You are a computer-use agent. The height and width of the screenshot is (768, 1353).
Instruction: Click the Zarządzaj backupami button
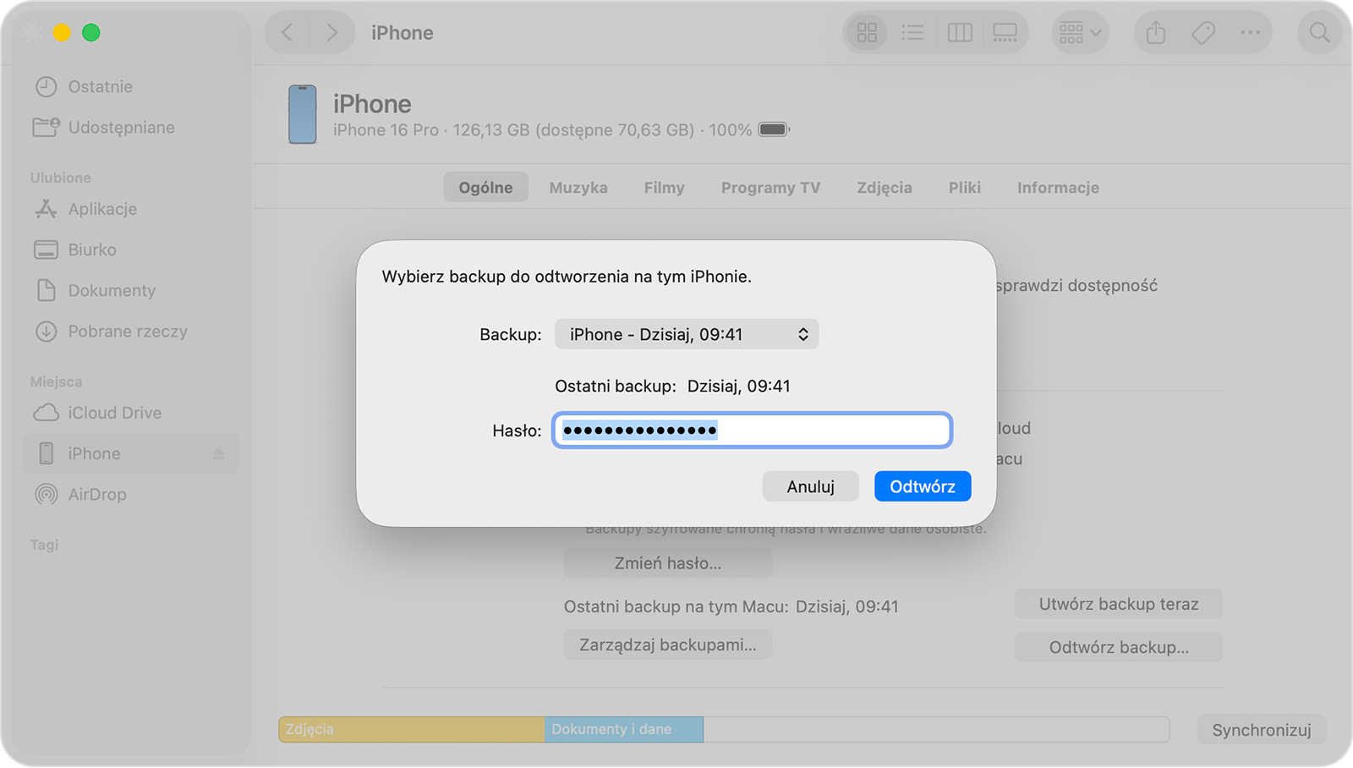[668, 645]
